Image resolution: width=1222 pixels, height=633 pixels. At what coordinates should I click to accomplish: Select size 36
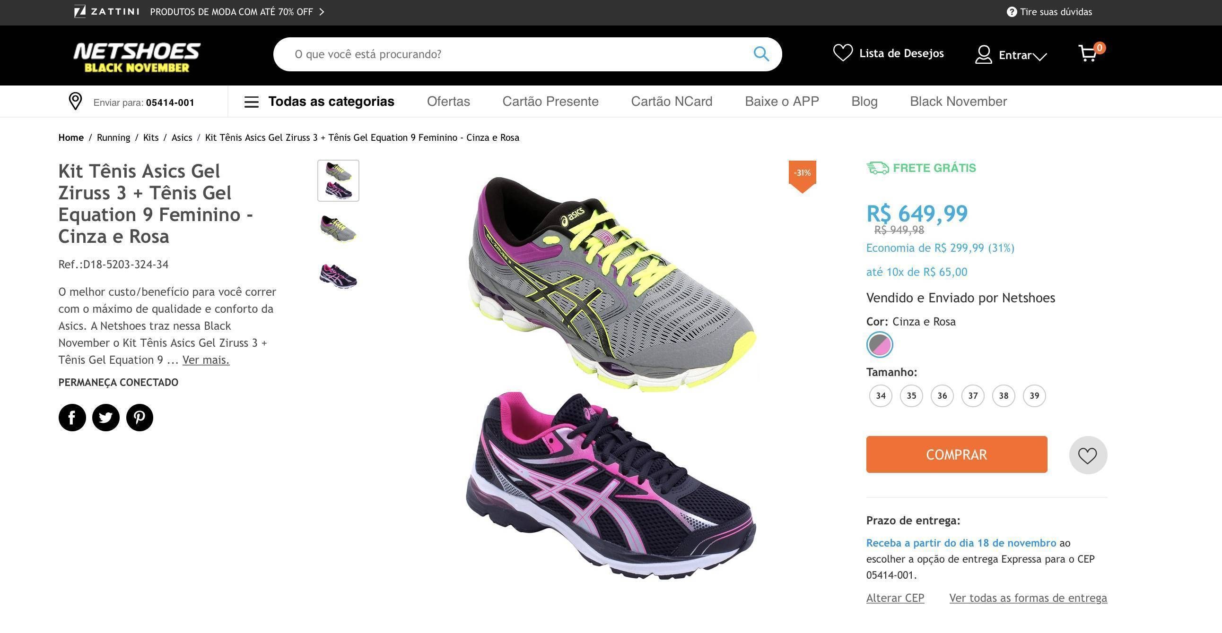click(942, 396)
